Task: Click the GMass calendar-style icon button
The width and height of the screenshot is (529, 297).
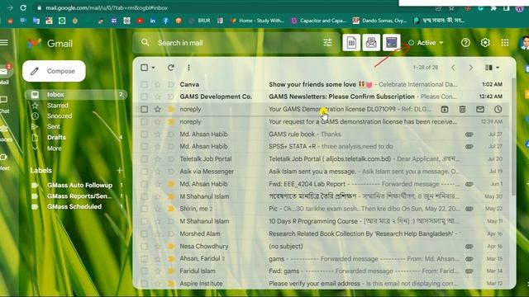Action: [391, 42]
